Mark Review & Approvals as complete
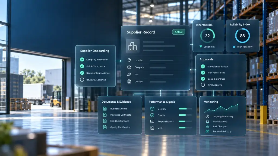This screenshot has width=278, height=156. tap(82, 80)
